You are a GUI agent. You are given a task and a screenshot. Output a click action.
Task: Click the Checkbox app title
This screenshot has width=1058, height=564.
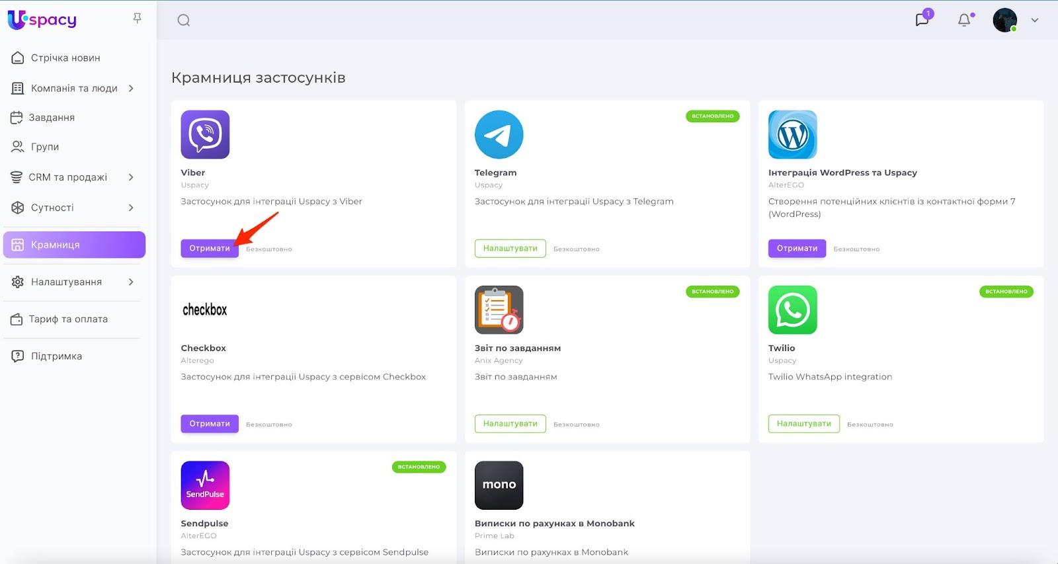(x=204, y=348)
